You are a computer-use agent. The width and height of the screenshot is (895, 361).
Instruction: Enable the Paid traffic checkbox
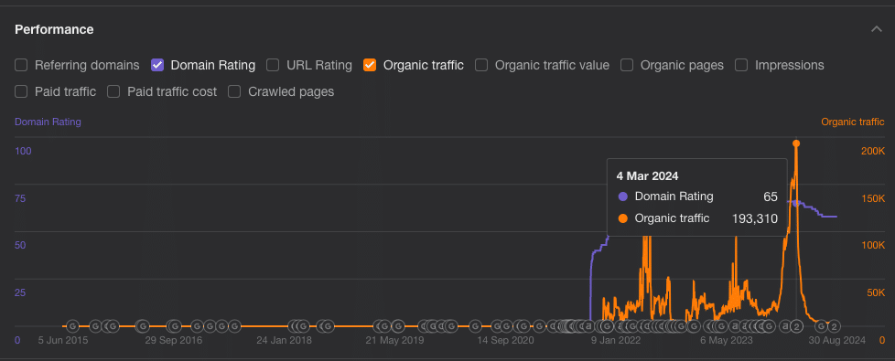tap(21, 91)
